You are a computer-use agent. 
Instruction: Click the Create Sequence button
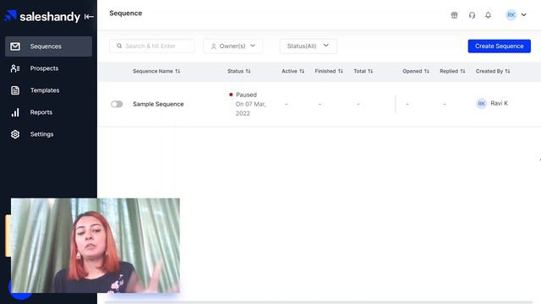tap(500, 46)
